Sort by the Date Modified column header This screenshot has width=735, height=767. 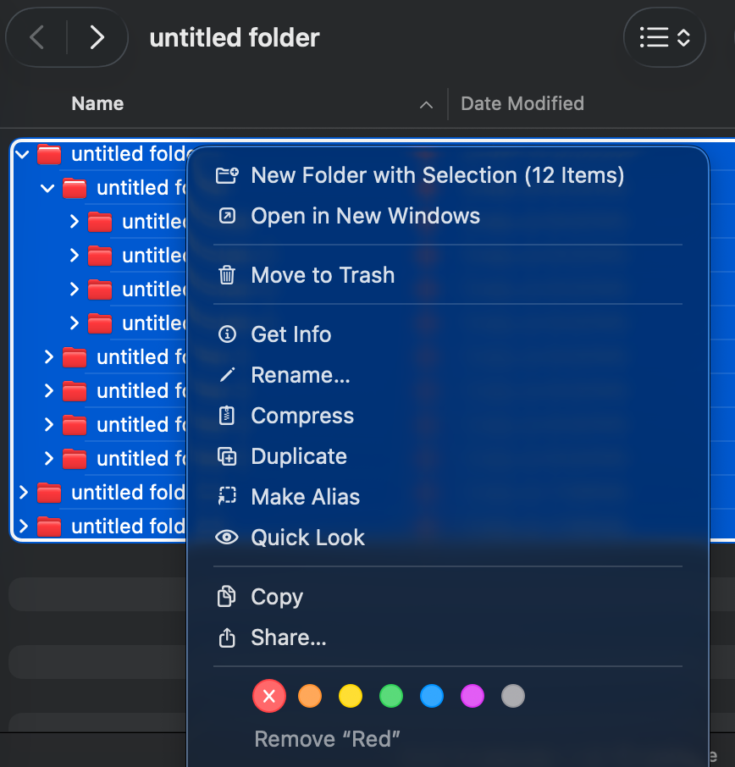coord(522,103)
